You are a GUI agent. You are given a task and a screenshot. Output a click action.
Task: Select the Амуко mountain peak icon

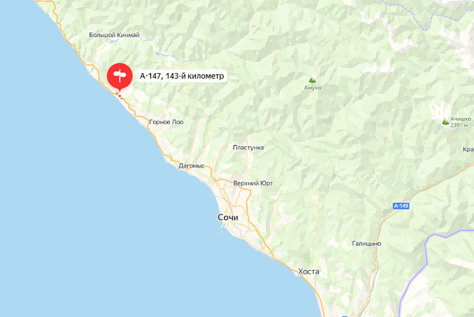[x=312, y=80]
